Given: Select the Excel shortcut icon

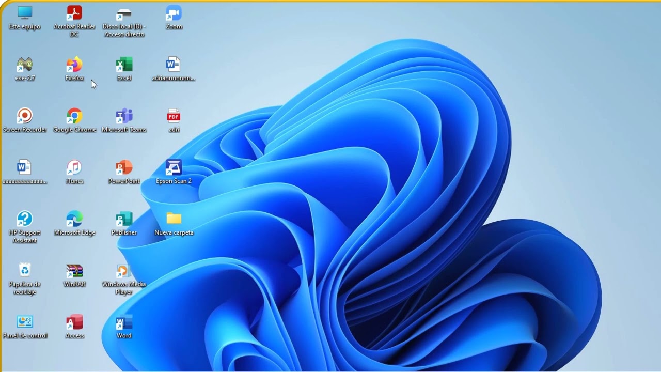Looking at the screenshot, I should point(124,69).
